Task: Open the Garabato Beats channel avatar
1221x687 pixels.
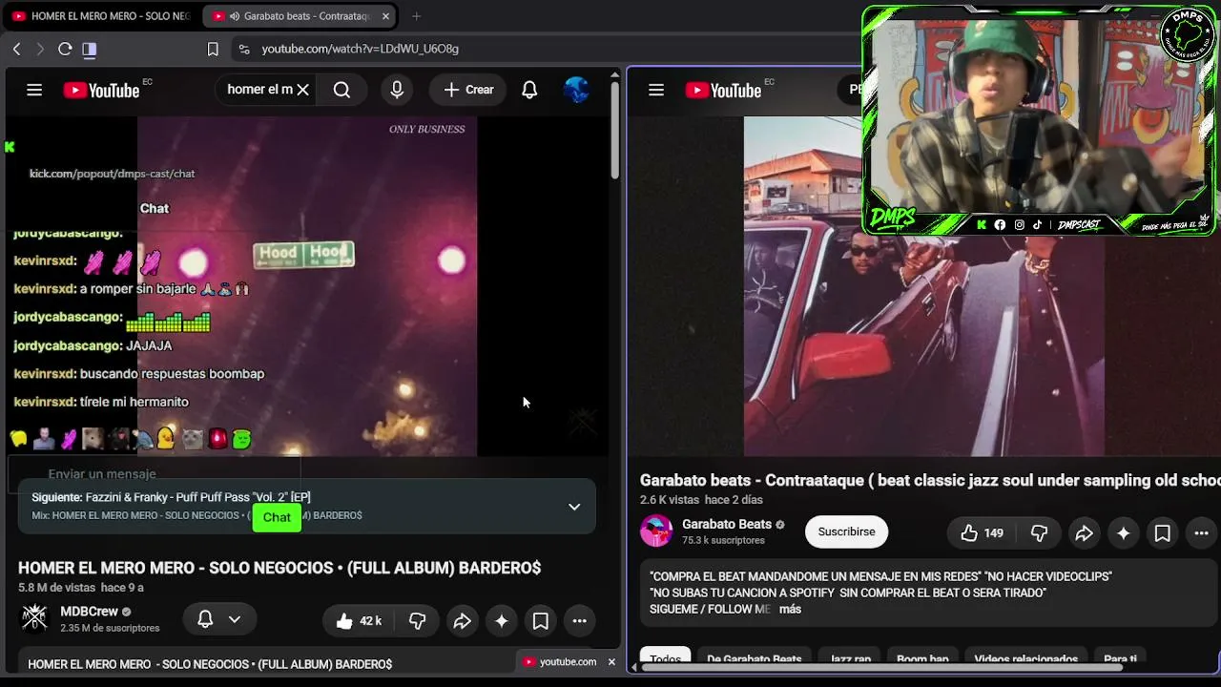Action: click(x=656, y=531)
